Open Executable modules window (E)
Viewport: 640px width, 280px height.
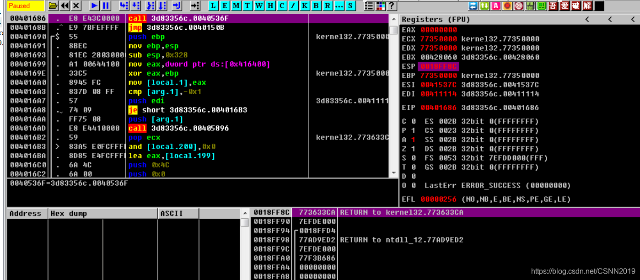pos(225,6)
